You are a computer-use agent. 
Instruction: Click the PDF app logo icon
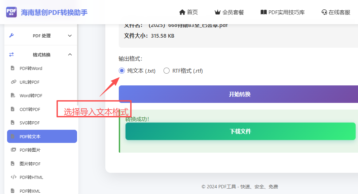[x=11, y=12]
